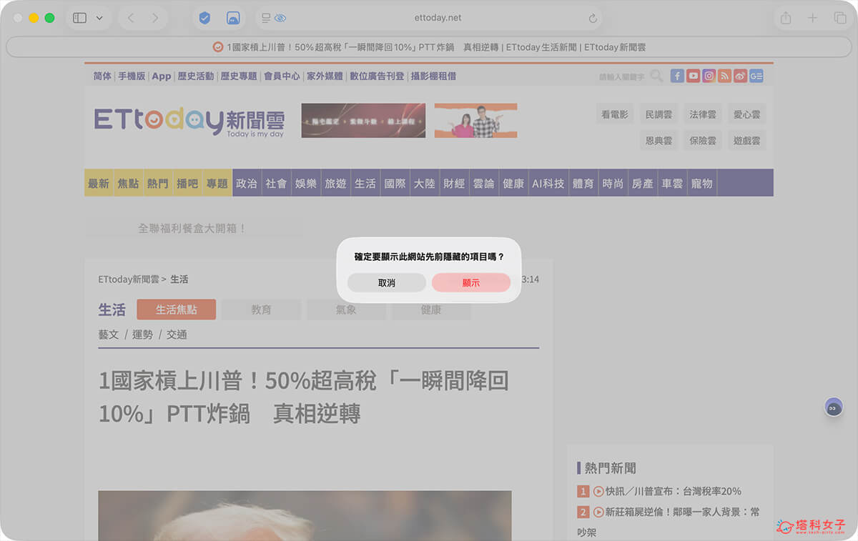Screen dimensions: 858x541
Task: Select 政治 in the navigation bar
Action: point(247,184)
